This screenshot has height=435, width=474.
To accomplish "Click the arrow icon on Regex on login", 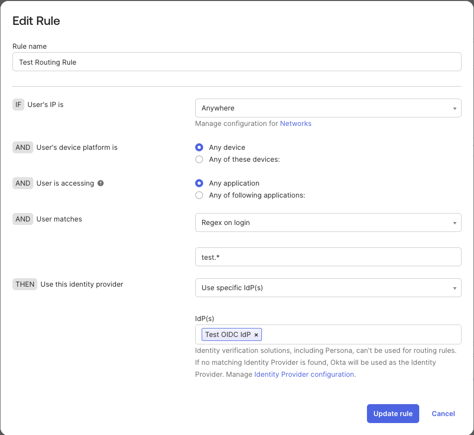I will pos(454,222).
